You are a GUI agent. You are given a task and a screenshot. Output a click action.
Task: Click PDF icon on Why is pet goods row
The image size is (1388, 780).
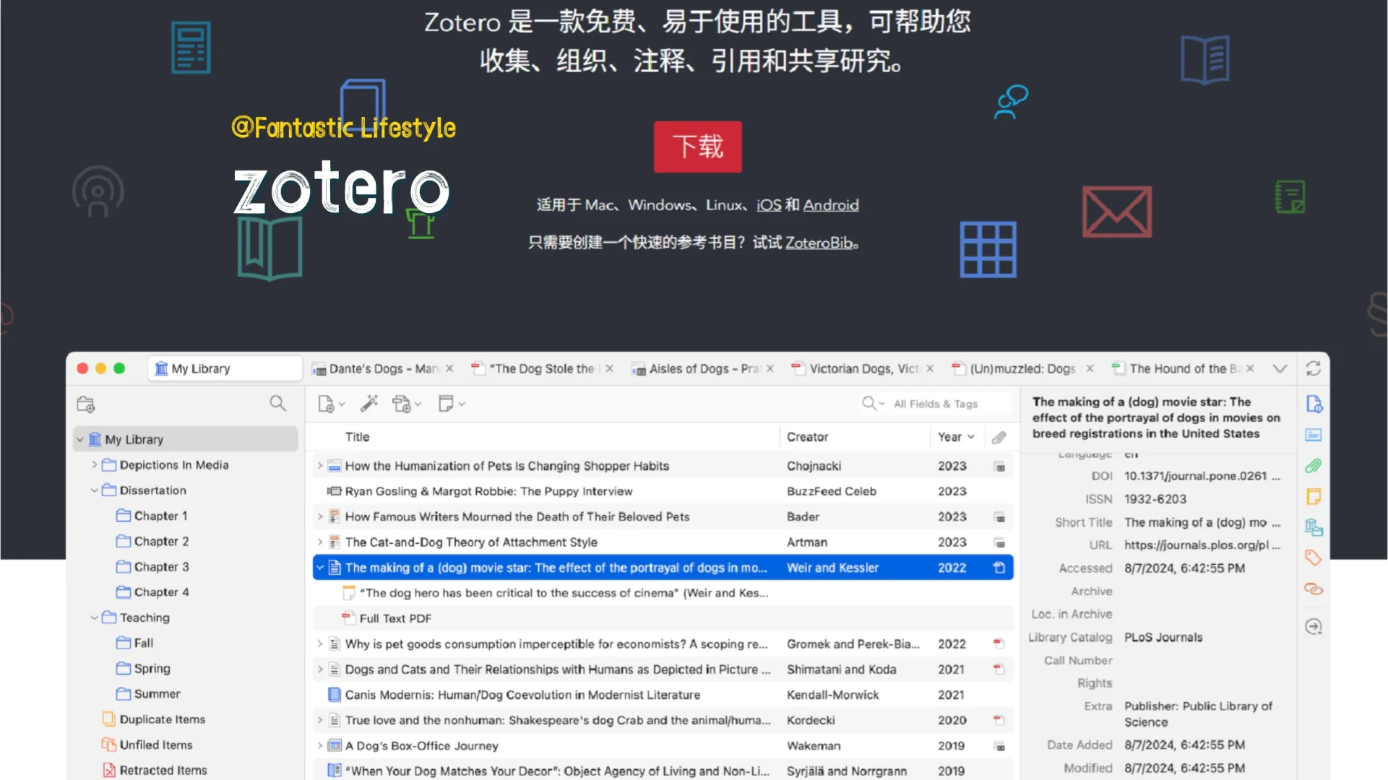point(999,643)
